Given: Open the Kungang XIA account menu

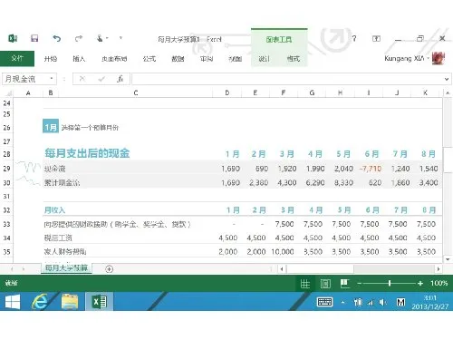Looking at the screenshot, I should [407, 58].
